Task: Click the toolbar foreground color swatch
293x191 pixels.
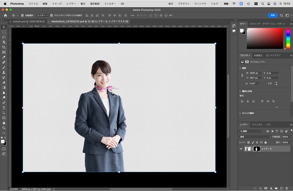Action: click(3, 142)
